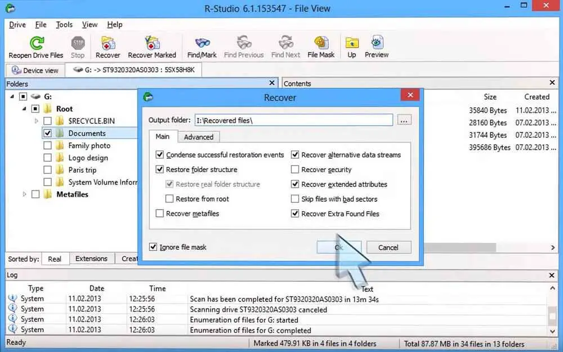
Task: Close the Contents panel with its X
Action: point(552,83)
